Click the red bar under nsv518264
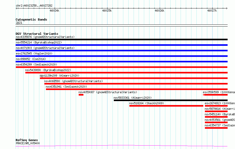The width and height of the screenshot is (235, 149). tap(166, 106)
